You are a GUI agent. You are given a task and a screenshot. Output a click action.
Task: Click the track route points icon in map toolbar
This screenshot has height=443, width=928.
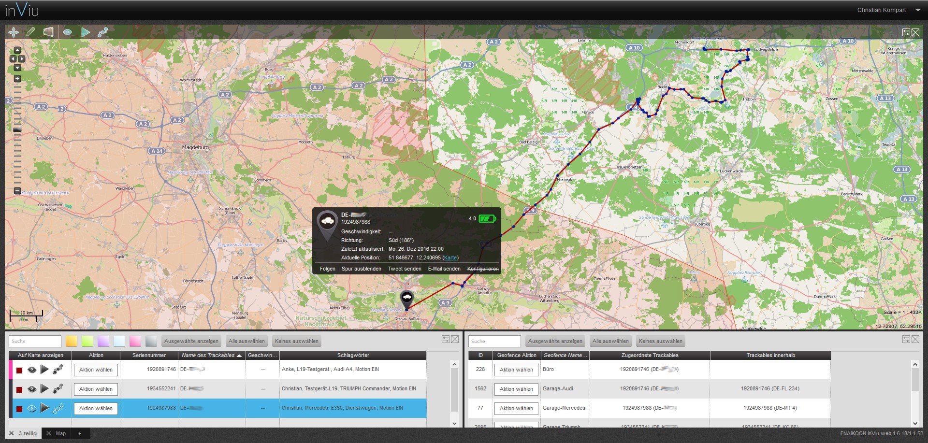(102, 32)
